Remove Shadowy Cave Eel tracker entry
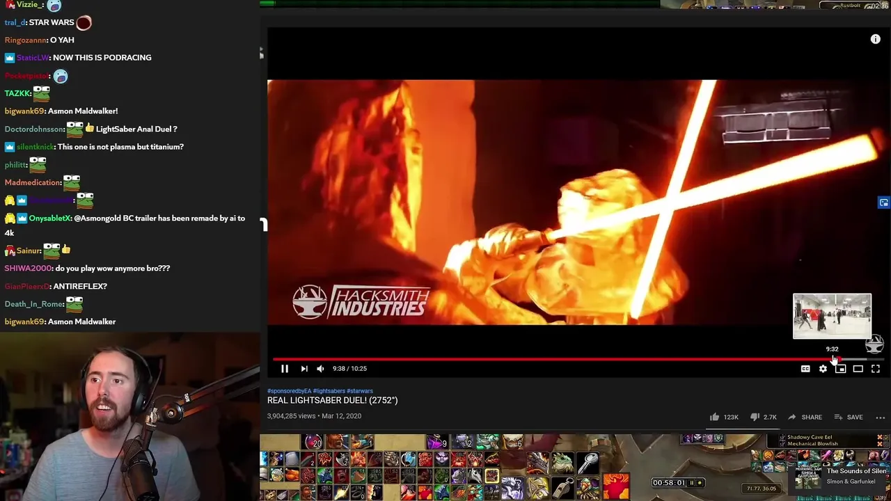The width and height of the screenshot is (891, 501). click(880, 437)
